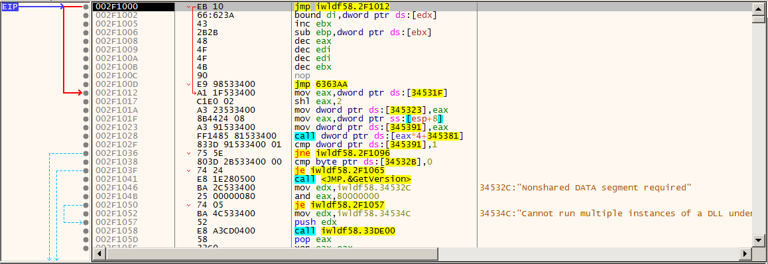This screenshot has height=264, width=768.
Task: Toggle breakpoint dot beside address 002F1036
Action: (x=86, y=153)
